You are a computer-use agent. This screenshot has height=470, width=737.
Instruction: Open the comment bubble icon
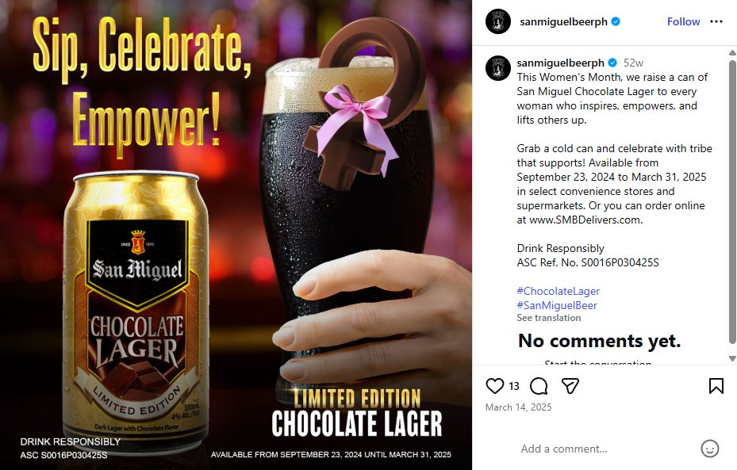point(539,386)
